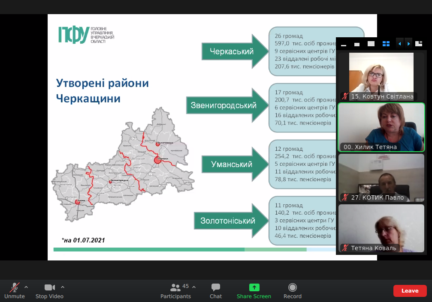The image size is (432, 302).
Task: Expand video options arrow next to Stop Video
Action: tap(63, 287)
